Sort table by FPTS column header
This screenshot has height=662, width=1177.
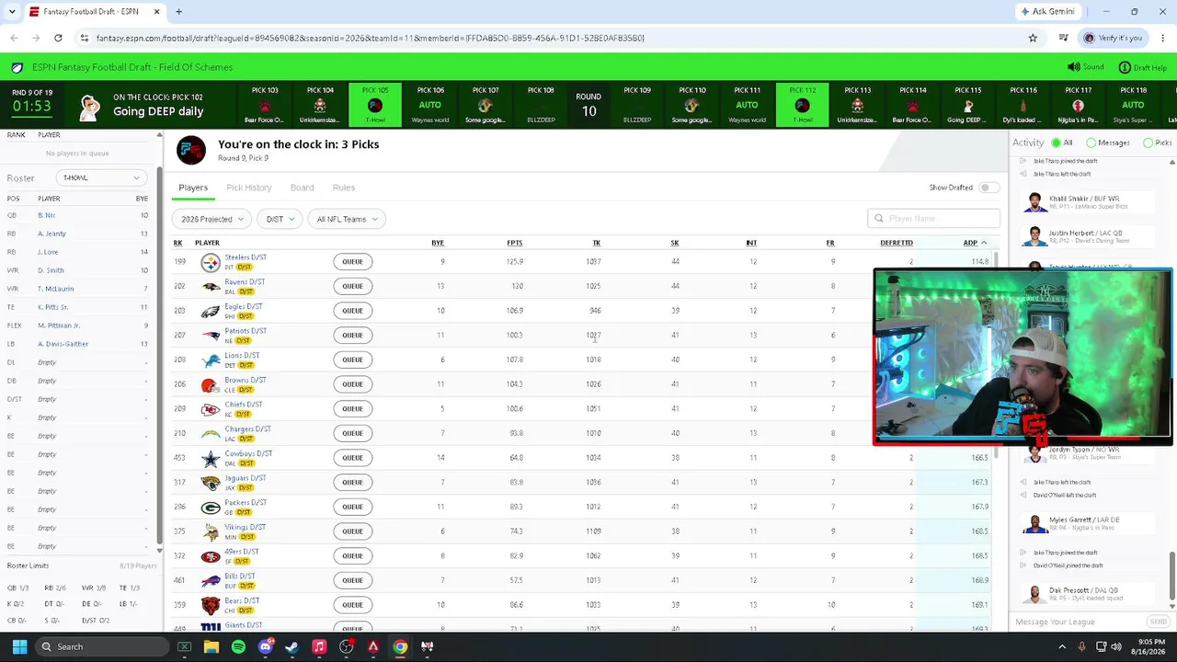pos(515,243)
